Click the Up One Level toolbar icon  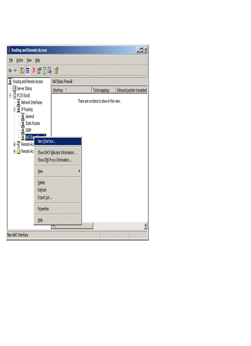click(22, 71)
